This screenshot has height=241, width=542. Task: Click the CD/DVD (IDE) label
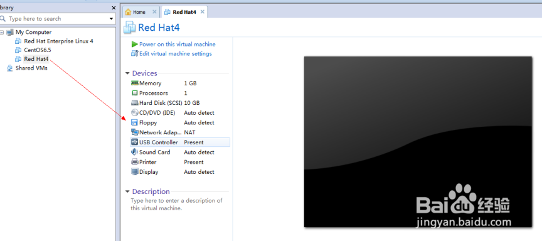(157, 113)
